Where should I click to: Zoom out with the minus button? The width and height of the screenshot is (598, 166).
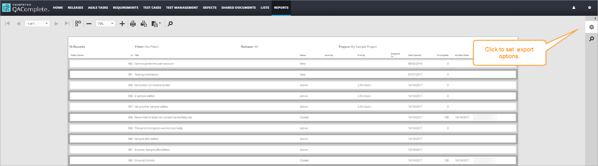point(89,24)
